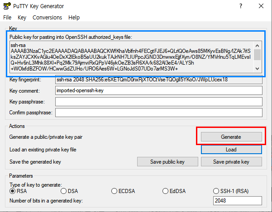The width and height of the screenshot is (272, 212).
Task: Click the Key comment field
Action: pos(159,90)
